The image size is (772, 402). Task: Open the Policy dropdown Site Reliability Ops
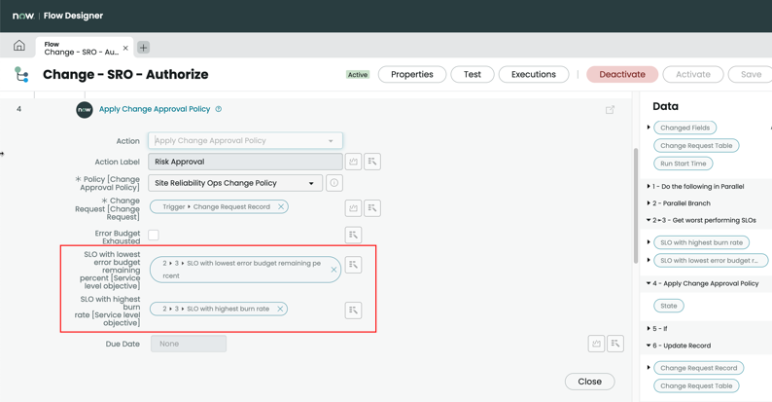(235, 183)
